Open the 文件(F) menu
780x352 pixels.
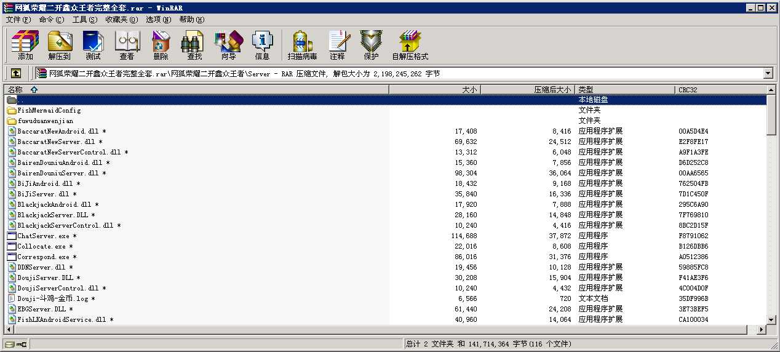[x=18, y=20]
